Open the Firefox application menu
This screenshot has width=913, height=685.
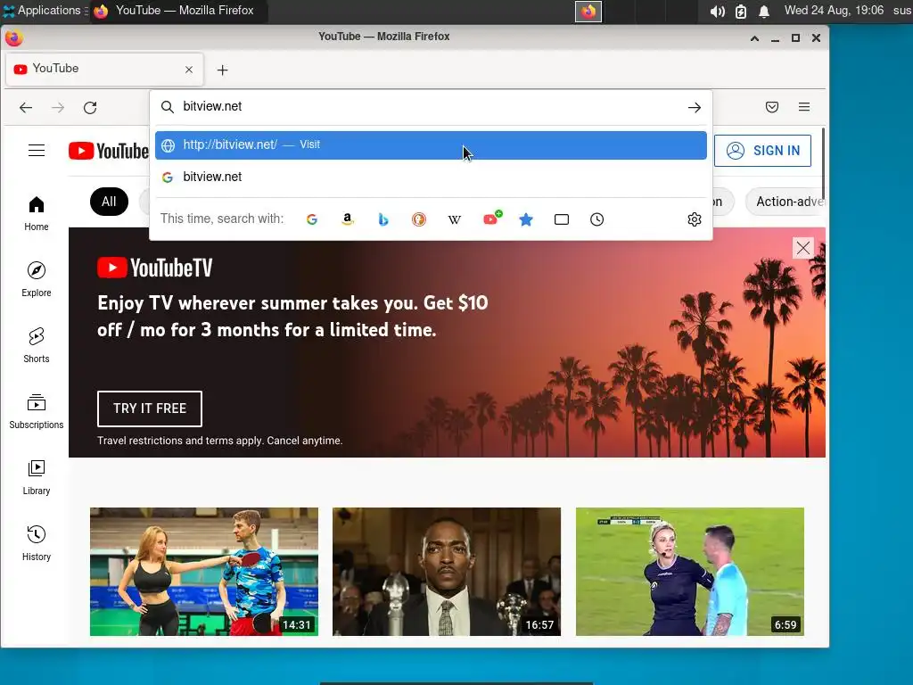804,107
